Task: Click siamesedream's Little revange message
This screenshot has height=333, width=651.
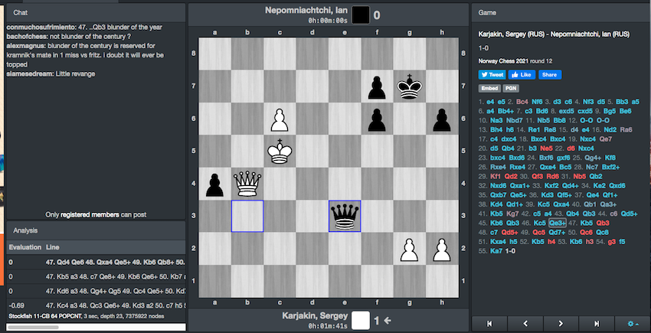Action: pos(51,74)
